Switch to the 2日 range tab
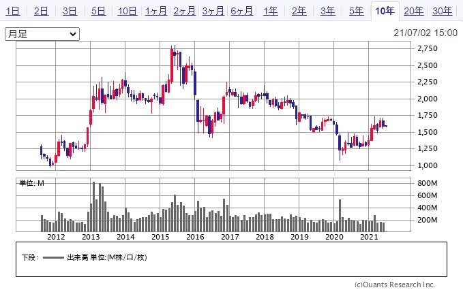 pyautogui.click(x=42, y=11)
